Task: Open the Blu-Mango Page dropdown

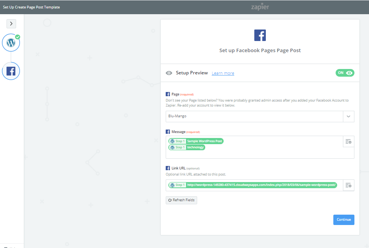Action: point(348,116)
